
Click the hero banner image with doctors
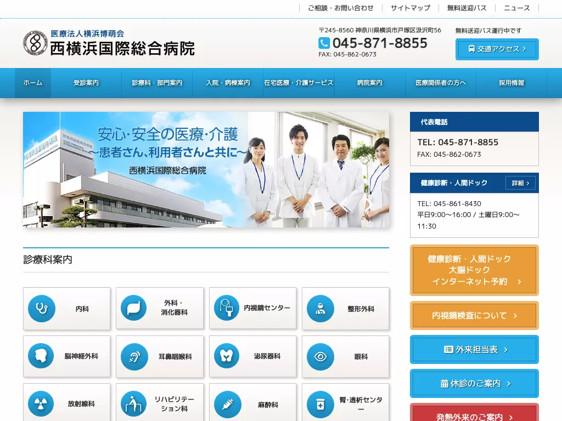pyautogui.click(x=206, y=170)
